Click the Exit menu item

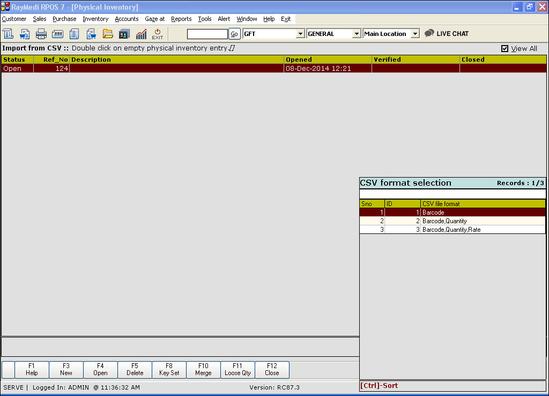286,19
